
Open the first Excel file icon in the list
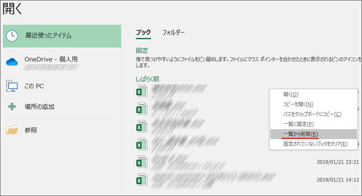141,91
